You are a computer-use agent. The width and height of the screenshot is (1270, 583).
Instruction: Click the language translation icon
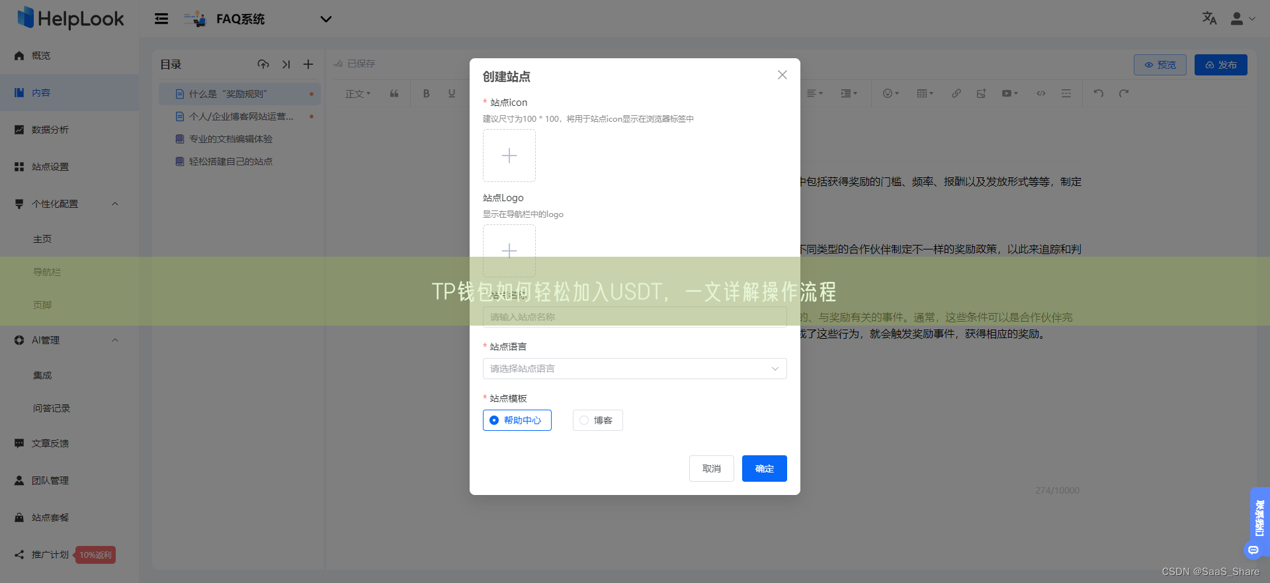(x=1209, y=19)
